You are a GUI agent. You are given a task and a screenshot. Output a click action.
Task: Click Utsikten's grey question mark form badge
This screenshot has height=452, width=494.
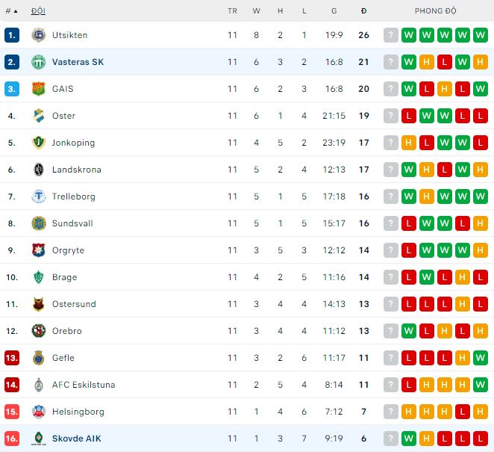click(x=390, y=35)
